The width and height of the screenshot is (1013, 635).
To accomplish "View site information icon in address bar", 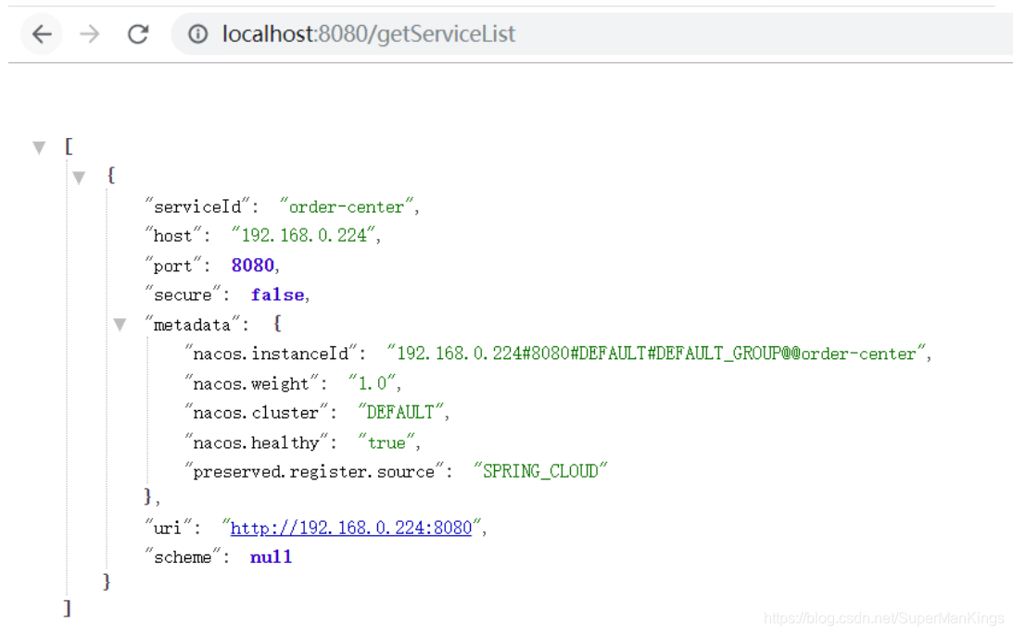I will 197,34.
